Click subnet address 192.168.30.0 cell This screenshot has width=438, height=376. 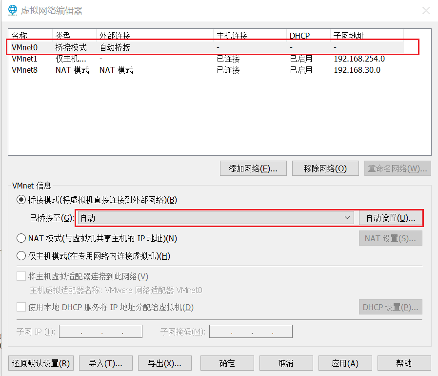point(357,70)
